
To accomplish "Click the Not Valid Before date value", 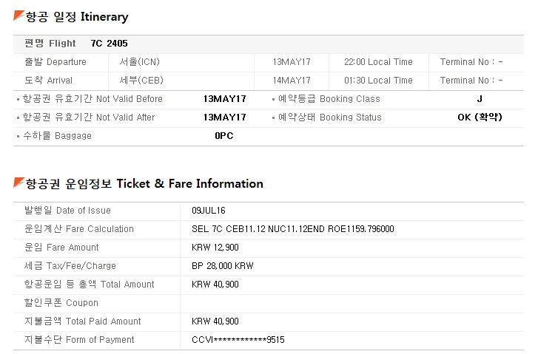I will [224, 99].
